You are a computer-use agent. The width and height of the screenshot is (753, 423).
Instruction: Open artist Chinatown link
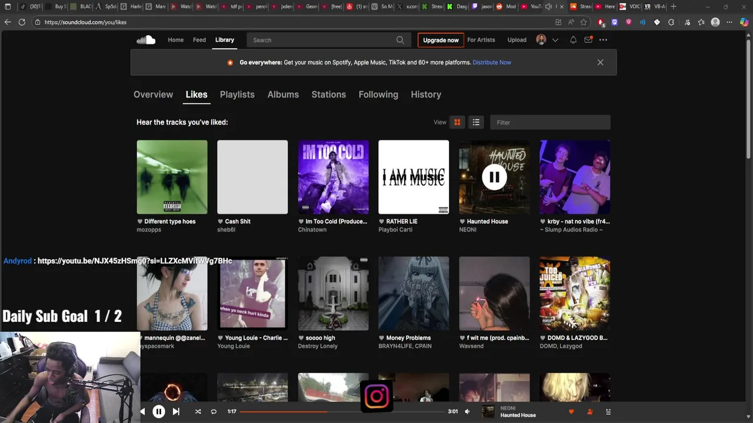tap(312, 230)
